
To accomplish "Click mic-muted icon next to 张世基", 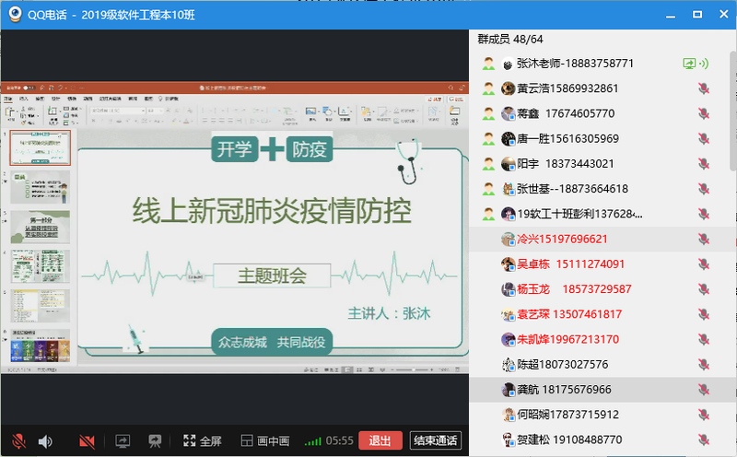I will click(704, 189).
